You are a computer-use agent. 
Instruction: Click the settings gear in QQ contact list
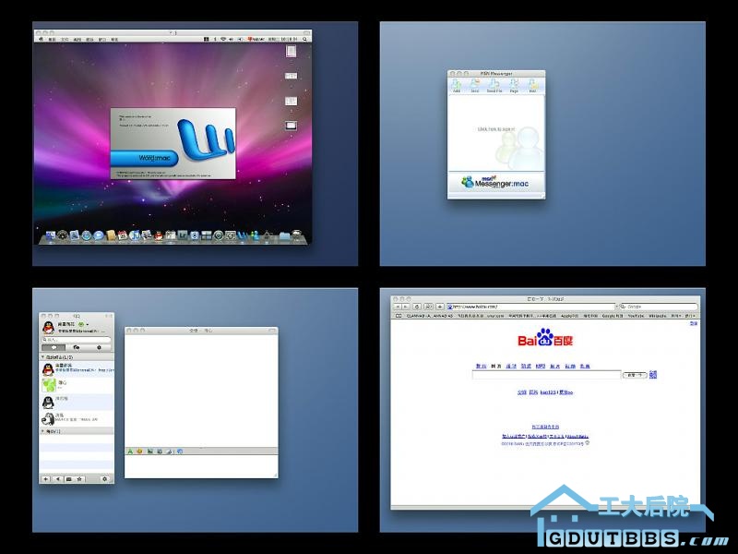104,479
